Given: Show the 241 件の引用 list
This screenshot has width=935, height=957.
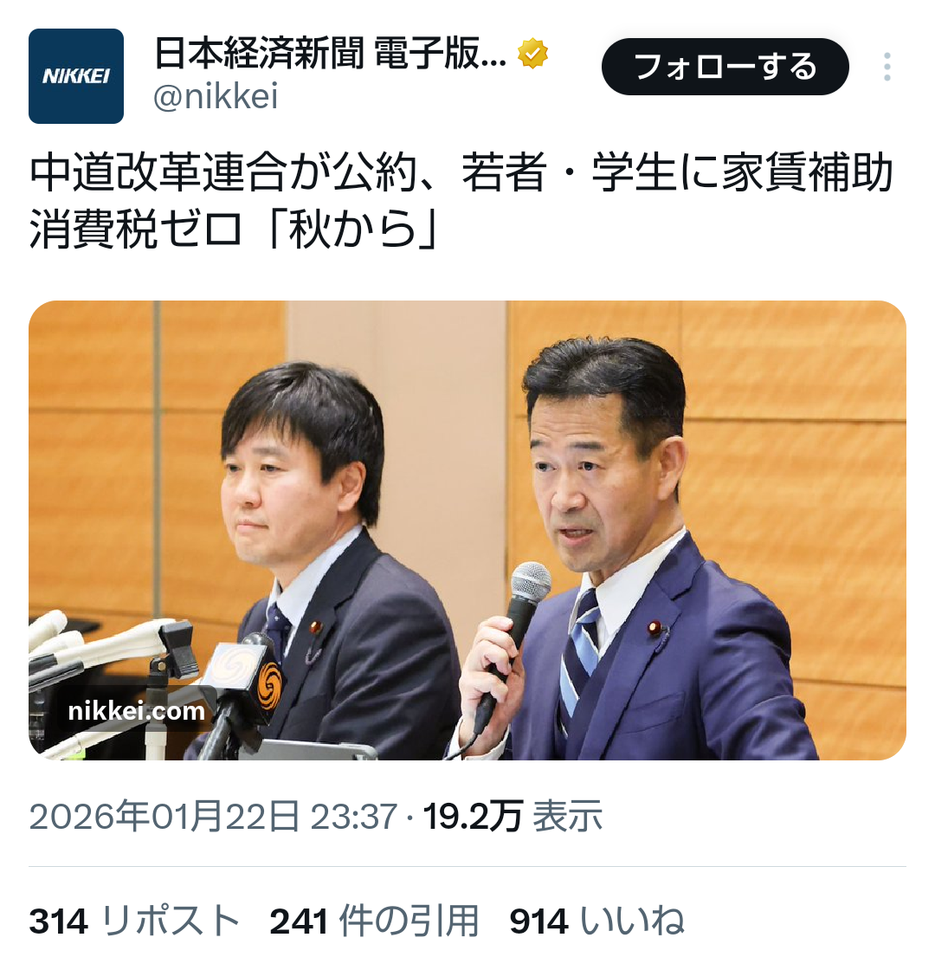Looking at the screenshot, I should coord(374,921).
